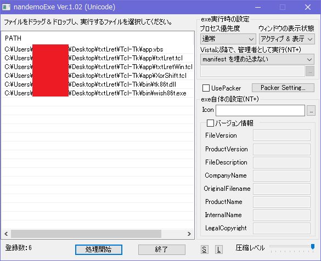Viewport: 321px width, 261px height.
Task: Click the S button near compression level
Action: pos(204,249)
